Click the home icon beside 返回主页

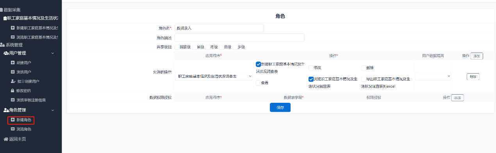tap(6, 139)
